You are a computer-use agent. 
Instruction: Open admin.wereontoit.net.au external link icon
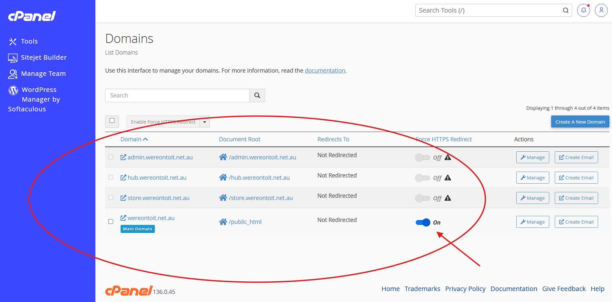coord(123,157)
